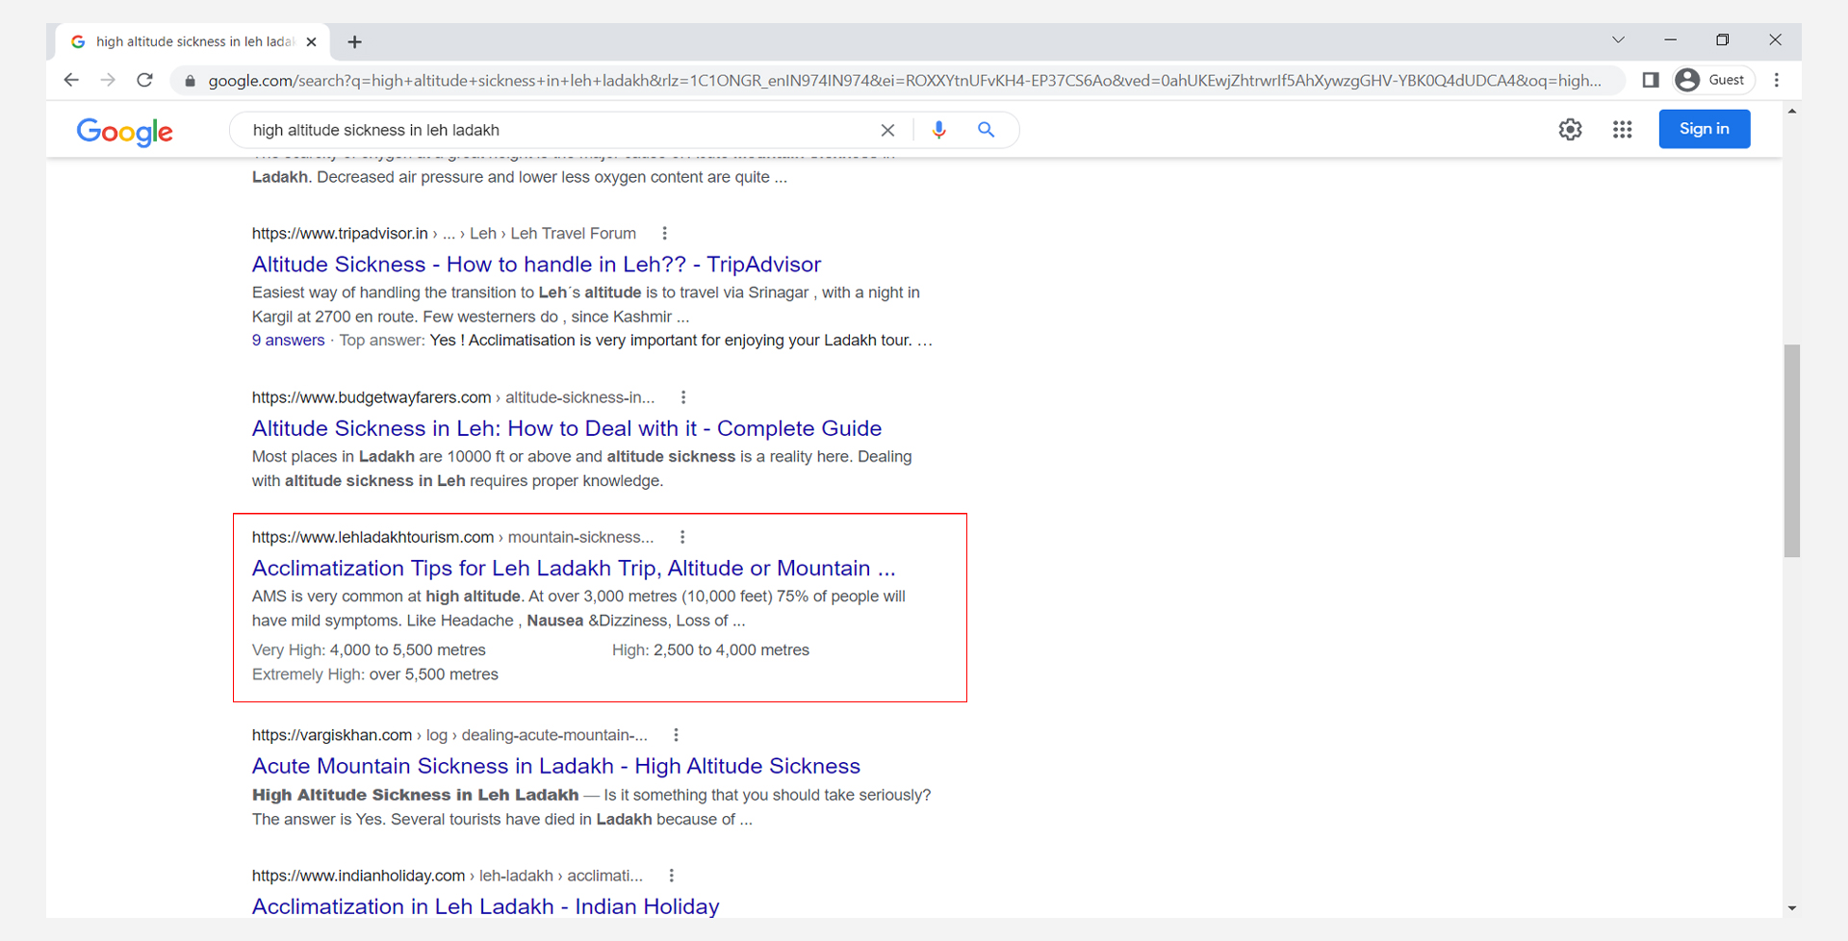The width and height of the screenshot is (1848, 941).
Task: Click the blue Sign in button
Action: click(x=1704, y=129)
